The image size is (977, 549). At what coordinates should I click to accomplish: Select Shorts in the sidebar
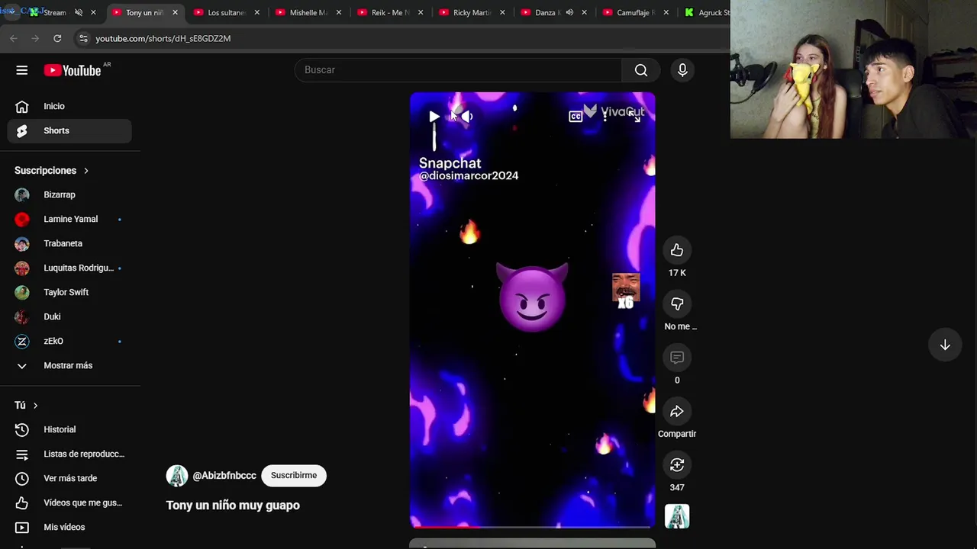[x=69, y=130]
